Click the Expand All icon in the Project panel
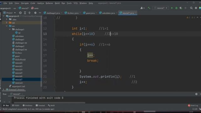The height and width of the screenshot is (113, 201). click(x=25, y=13)
